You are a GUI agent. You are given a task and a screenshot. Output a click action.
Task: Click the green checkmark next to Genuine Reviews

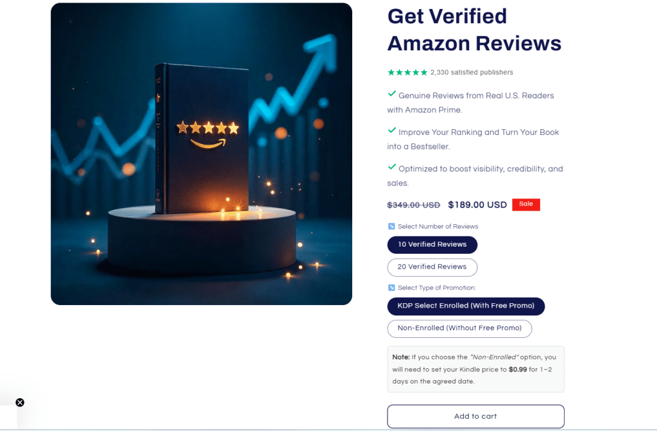[392, 94]
